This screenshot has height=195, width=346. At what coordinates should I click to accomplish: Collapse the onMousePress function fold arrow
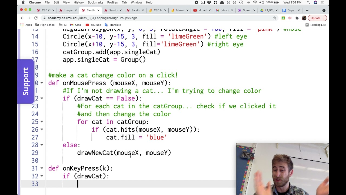pos(42,83)
